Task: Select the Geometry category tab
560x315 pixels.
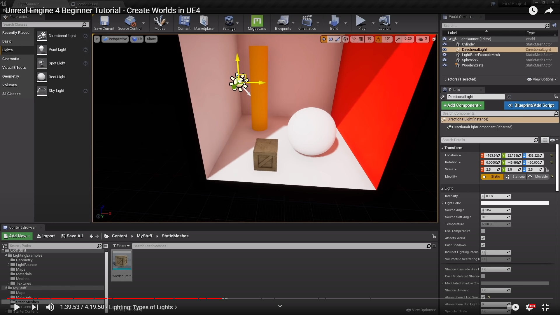Action: pyautogui.click(x=11, y=76)
